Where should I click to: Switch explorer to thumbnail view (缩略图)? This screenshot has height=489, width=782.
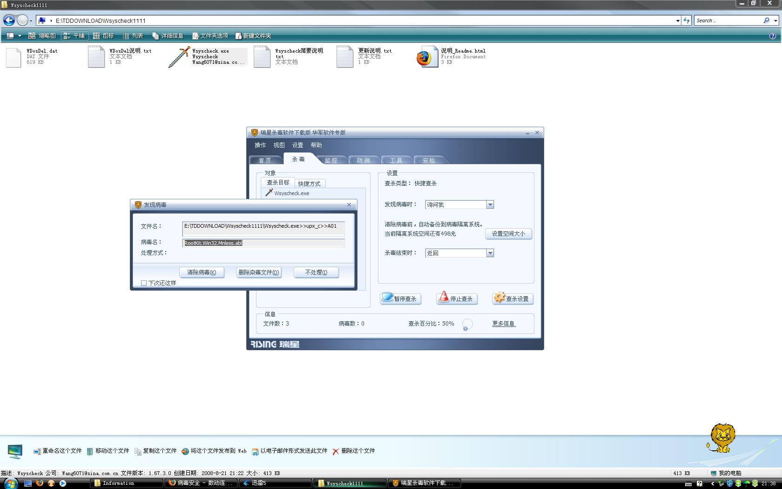(x=42, y=36)
